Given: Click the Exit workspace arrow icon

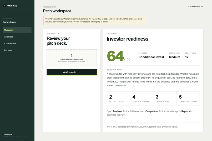Looking at the screenshot, I should tap(202, 7).
